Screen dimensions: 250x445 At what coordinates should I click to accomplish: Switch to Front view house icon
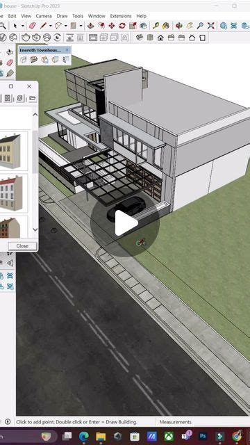[x=160, y=38]
